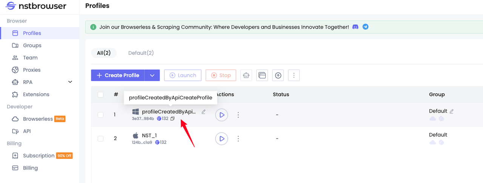Click the profileCreatedByApi... profile name
This screenshot has height=183, width=483.
[x=169, y=112]
